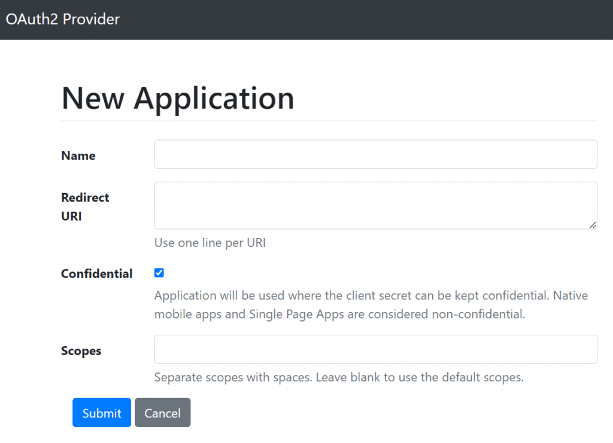Screen dimensions: 613x443
Task: Click the bold Name field label
Action: pyautogui.click(x=78, y=155)
